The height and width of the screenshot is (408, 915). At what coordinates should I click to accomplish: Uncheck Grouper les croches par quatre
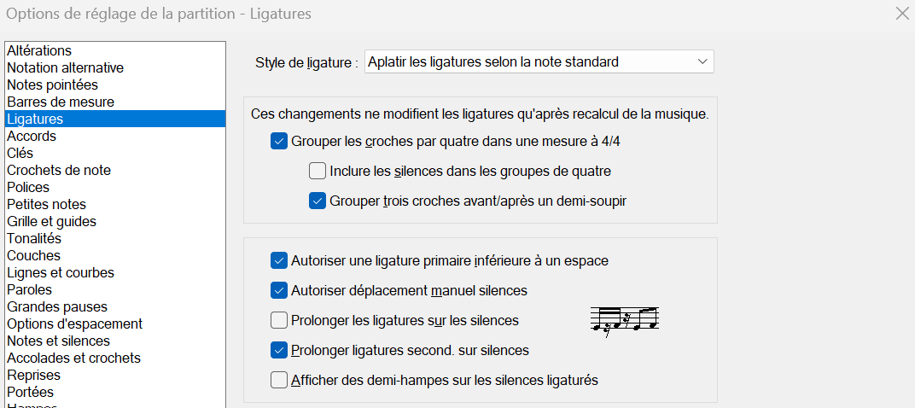click(x=279, y=142)
